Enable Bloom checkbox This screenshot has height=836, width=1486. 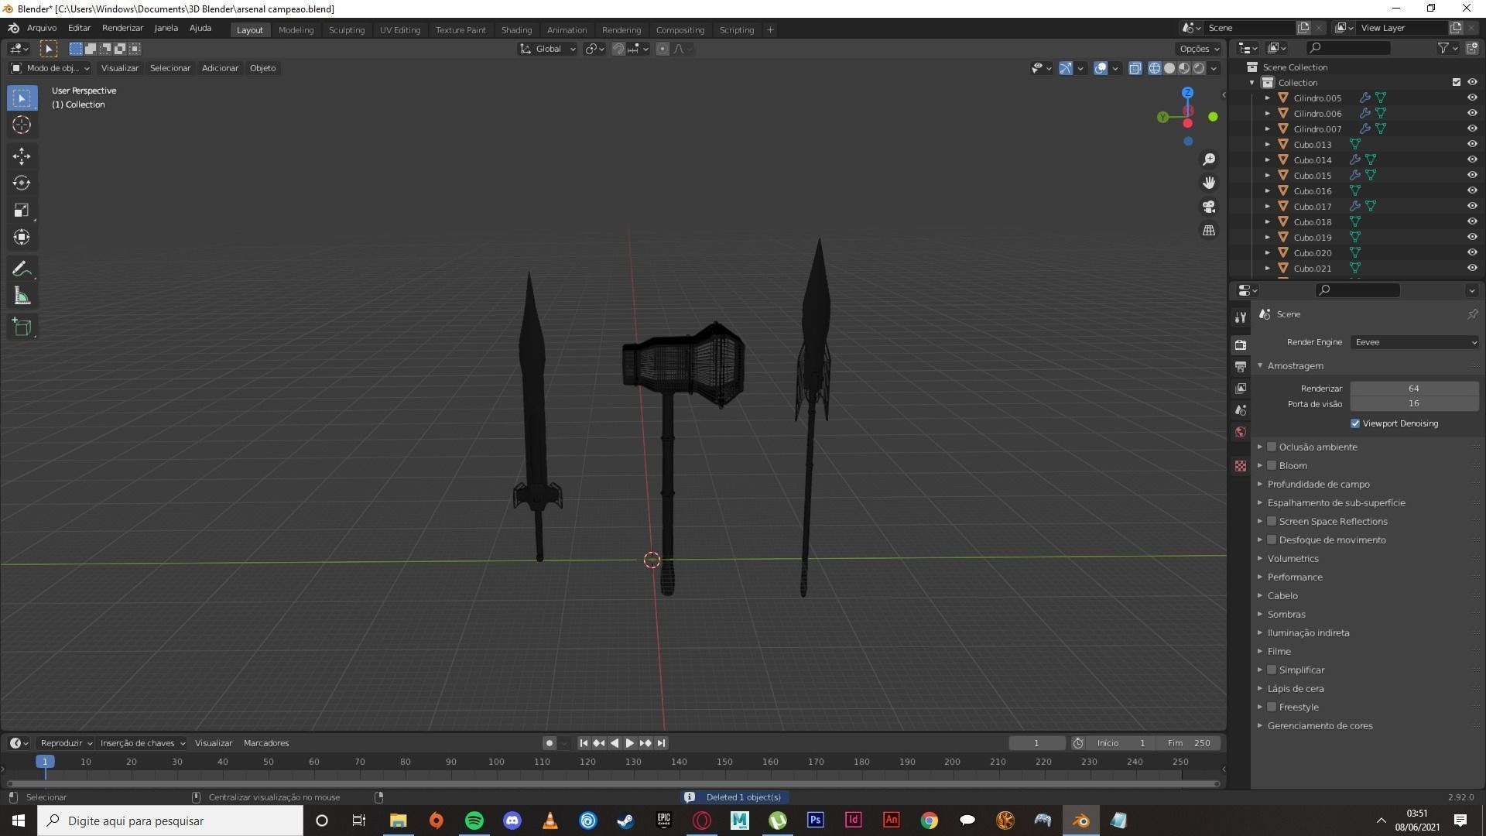pyautogui.click(x=1272, y=465)
